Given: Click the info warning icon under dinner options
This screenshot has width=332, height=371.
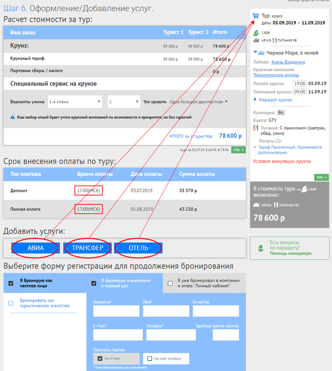Looking at the screenshot, I should tap(13, 117).
